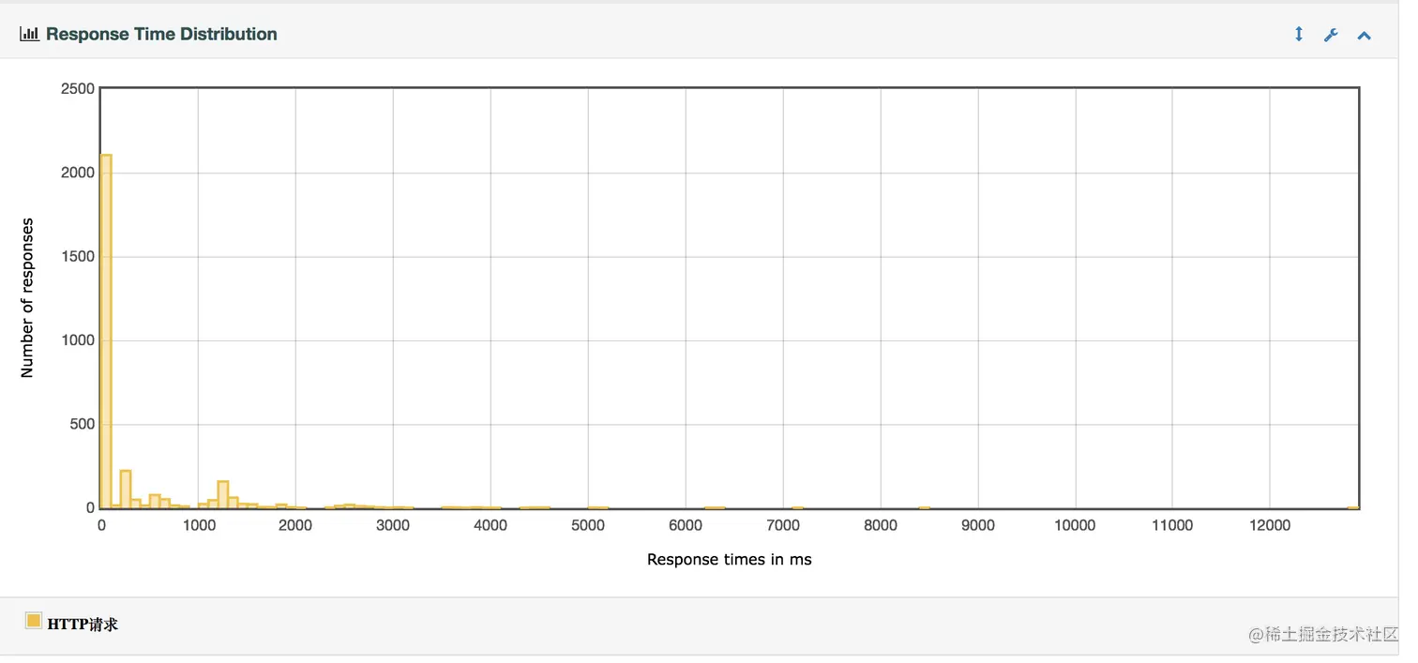Click the 'Response times in ms' axis label

730,560
